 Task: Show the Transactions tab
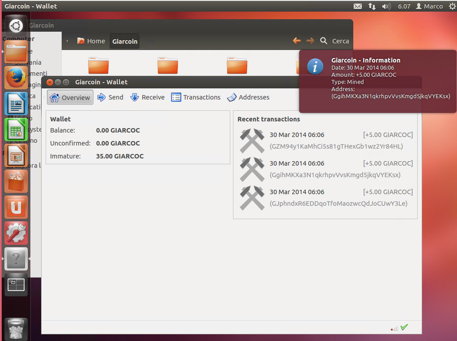196,97
